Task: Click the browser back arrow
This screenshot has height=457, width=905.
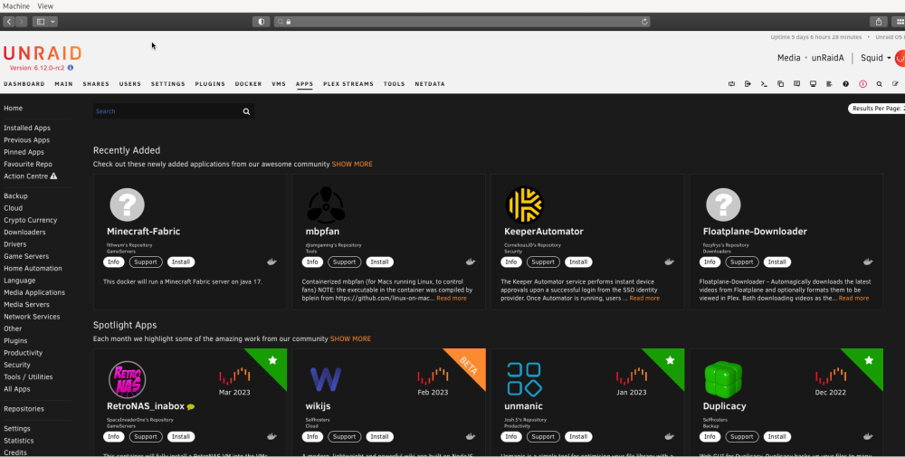Action: click(9, 22)
